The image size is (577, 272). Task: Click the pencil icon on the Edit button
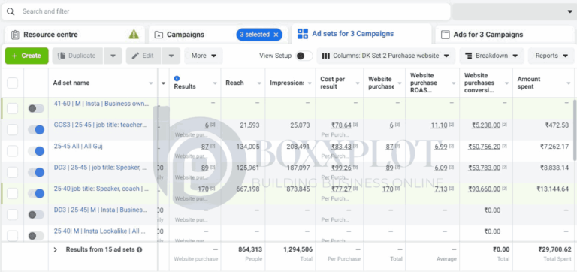[136, 56]
